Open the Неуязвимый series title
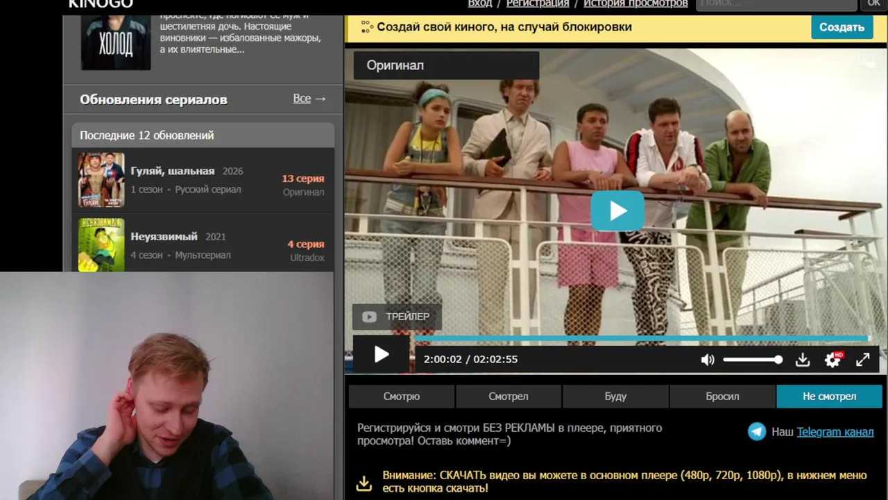Screen dimensions: 888x500 (x=164, y=236)
